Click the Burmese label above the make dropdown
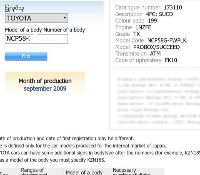 pyautogui.click(x=14, y=9)
